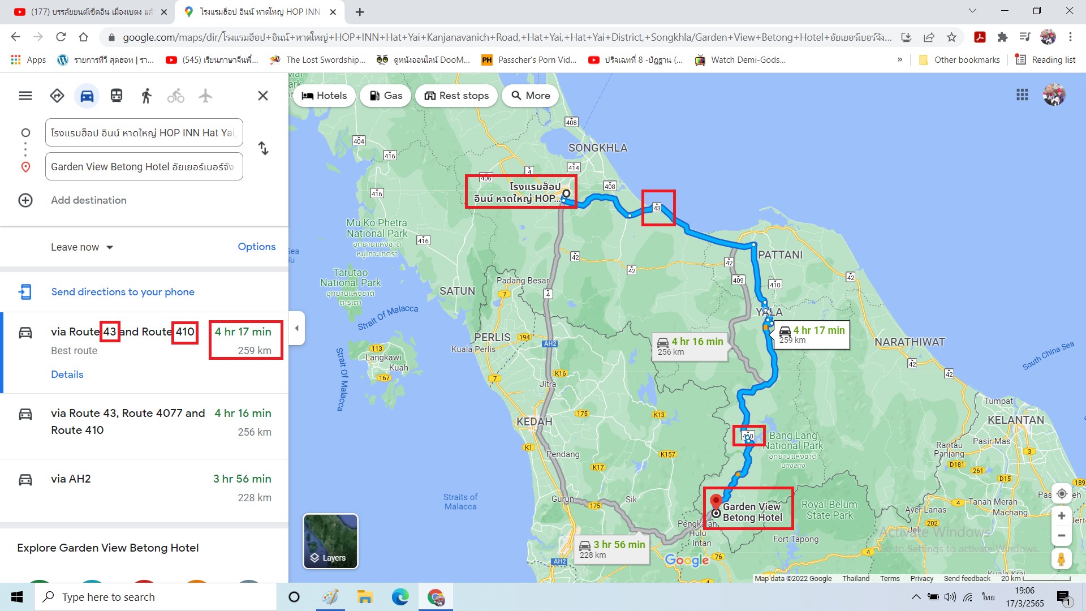
Task: Select the transit travel mode icon
Action: tap(117, 96)
